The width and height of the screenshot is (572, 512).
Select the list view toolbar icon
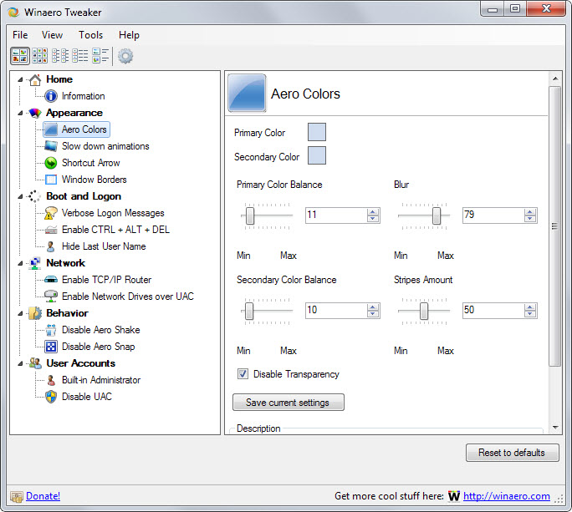60,56
